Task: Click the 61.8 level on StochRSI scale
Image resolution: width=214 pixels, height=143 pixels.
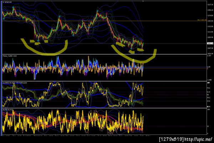Action: click(209, 92)
